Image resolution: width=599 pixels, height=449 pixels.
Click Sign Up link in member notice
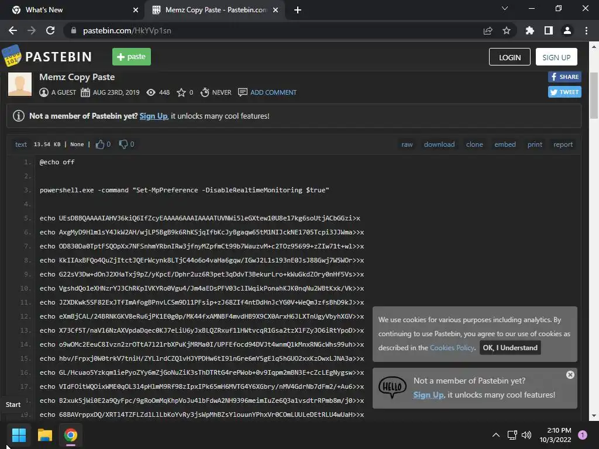point(154,116)
